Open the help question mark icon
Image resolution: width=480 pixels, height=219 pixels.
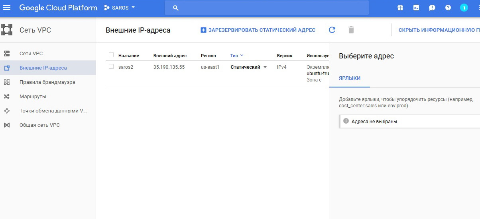click(x=448, y=8)
